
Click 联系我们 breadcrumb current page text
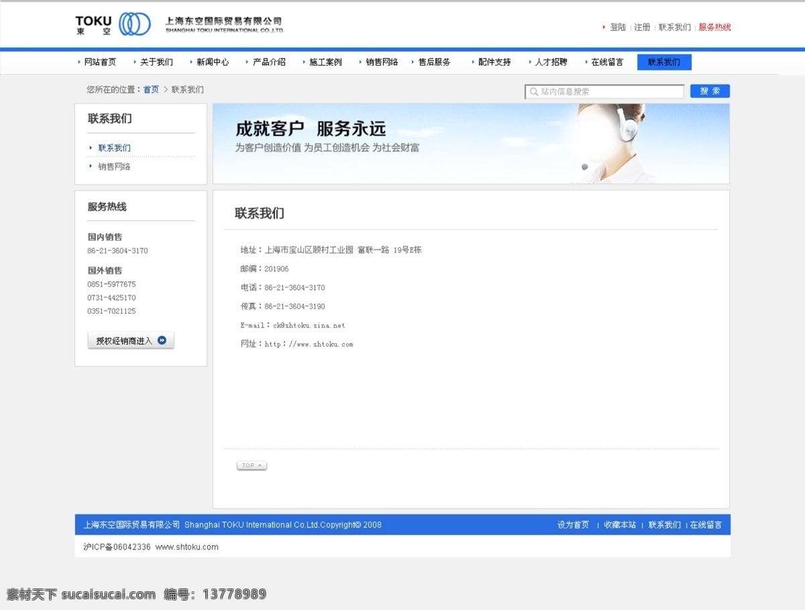[x=188, y=90]
